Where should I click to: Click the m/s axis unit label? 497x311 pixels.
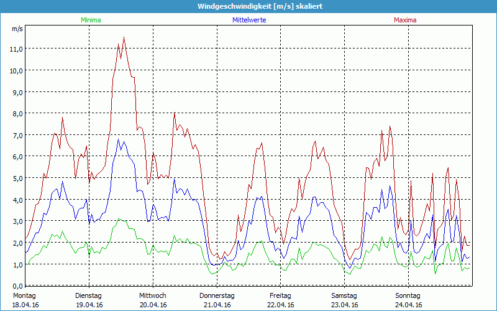click(x=17, y=29)
